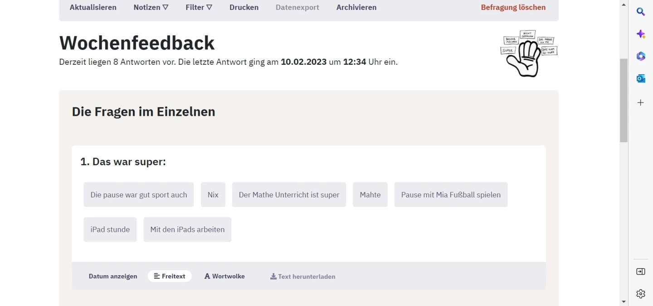The image size is (653, 306).
Task: Click the Copilot sparkle icon
Action: pos(640,34)
